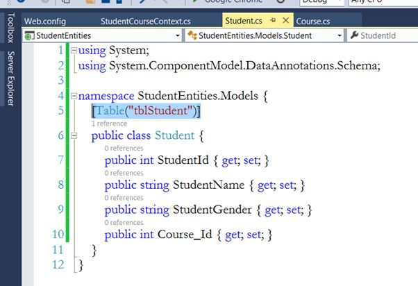Click the closing brace on line 11
Viewport: 418px width, 286px height.
coord(94,251)
